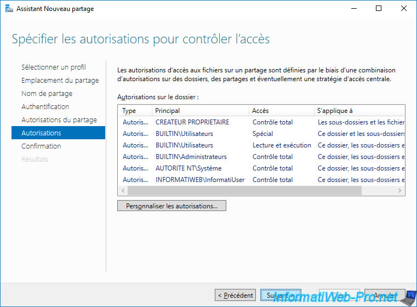The height and width of the screenshot is (307, 417).
Task: Sort by the 'Type' column header
Action: [x=134, y=111]
